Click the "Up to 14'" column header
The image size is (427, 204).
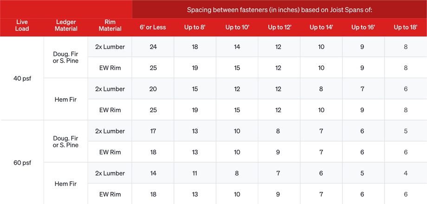(x=322, y=27)
